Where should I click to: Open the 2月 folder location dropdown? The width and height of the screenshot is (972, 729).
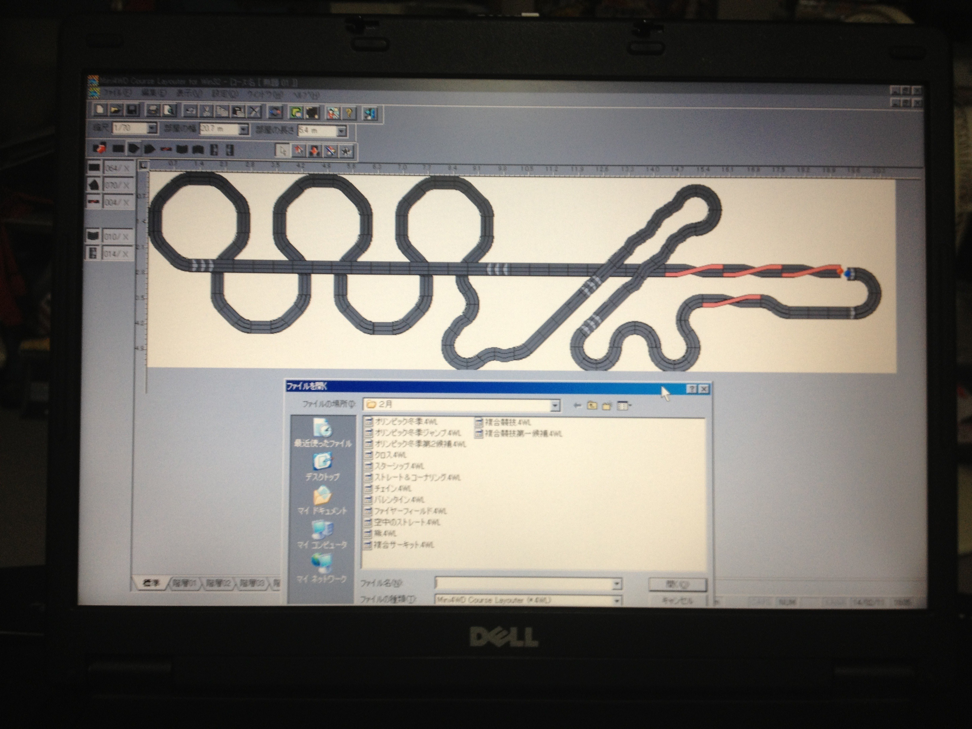pyautogui.click(x=555, y=405)
